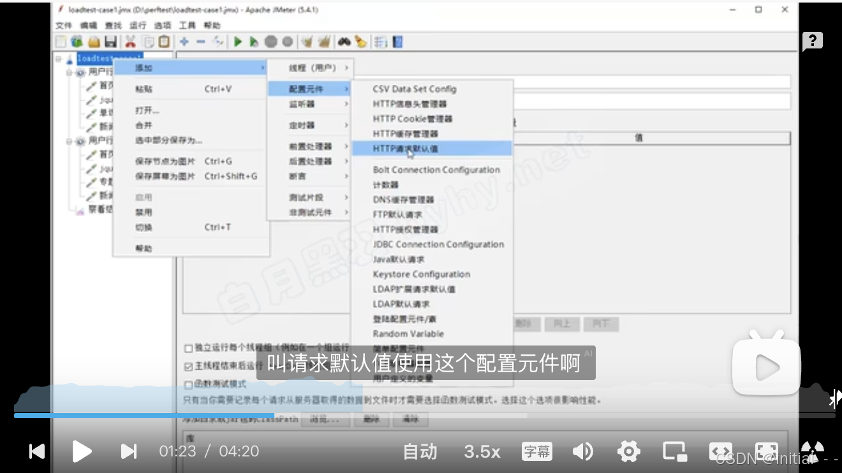
Task: Skip to the next video
Action: 128,451
